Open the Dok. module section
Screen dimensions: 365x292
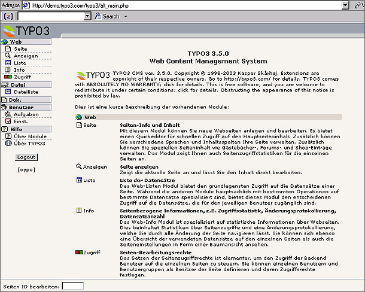click(26, 100)
